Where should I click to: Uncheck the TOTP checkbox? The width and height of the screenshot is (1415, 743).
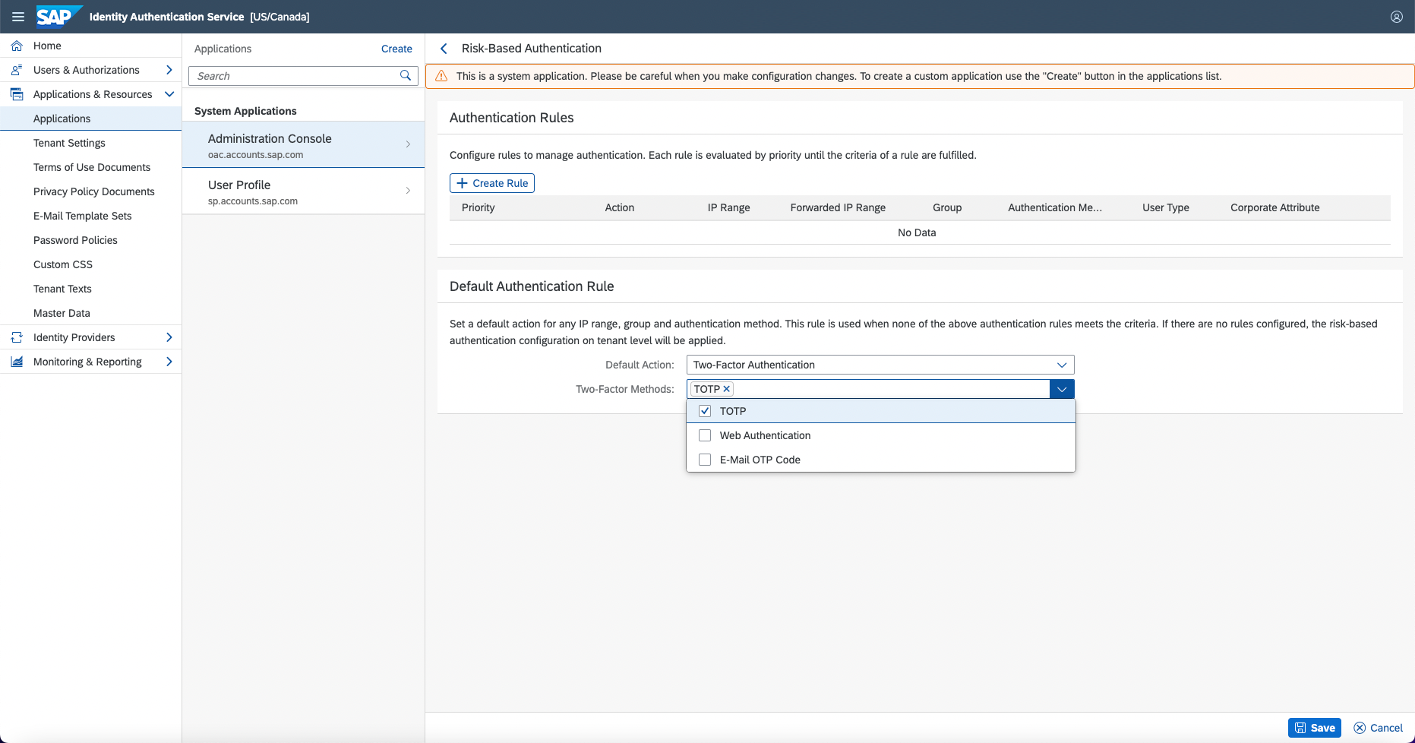coord(705,411)
